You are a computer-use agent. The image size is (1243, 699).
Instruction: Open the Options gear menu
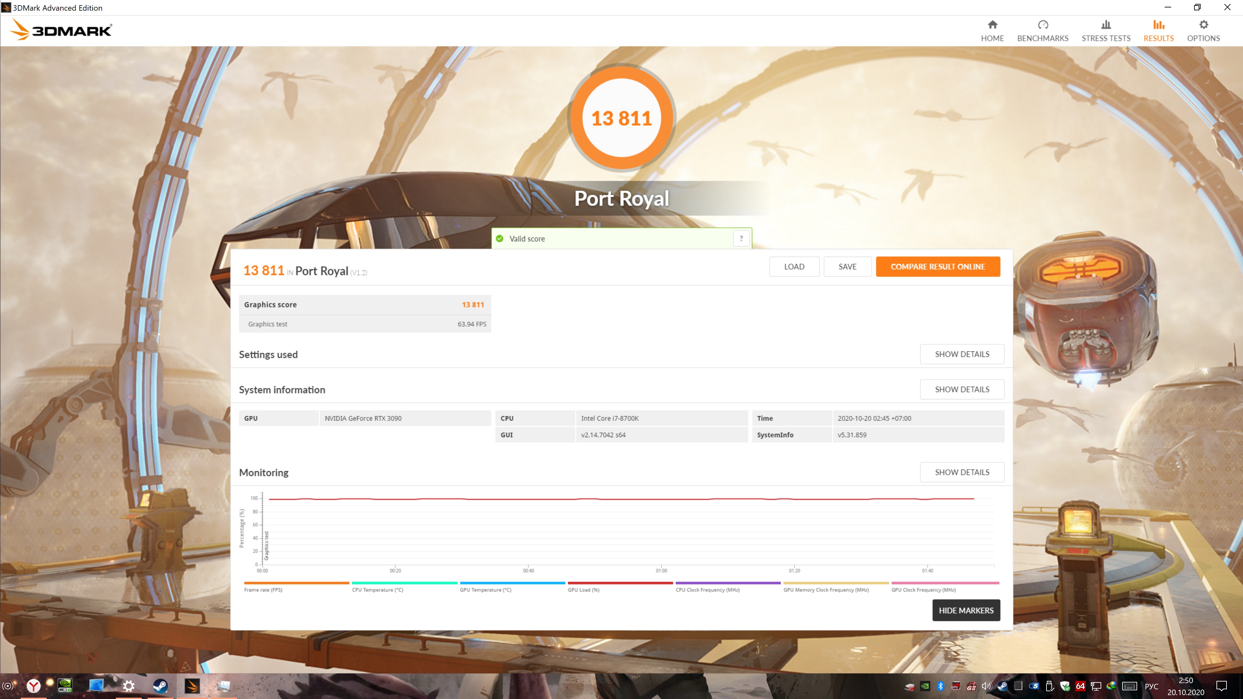(1203, 31)
